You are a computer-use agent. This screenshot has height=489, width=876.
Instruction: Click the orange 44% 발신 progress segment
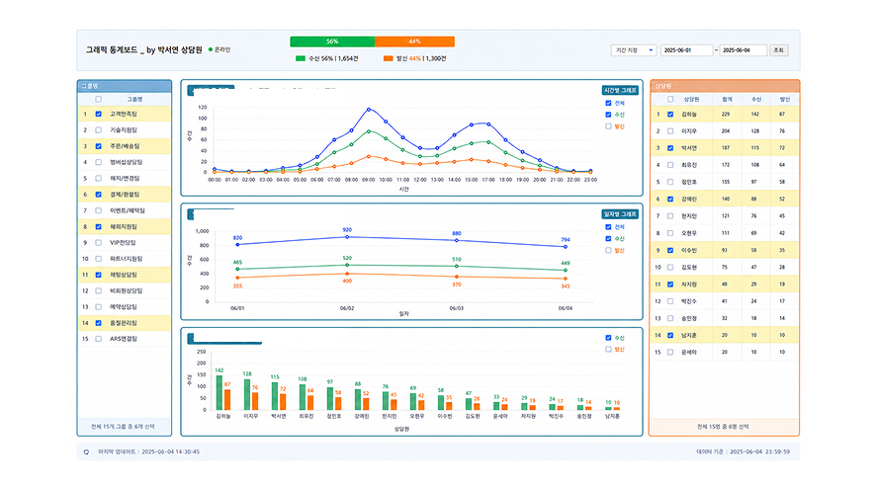414,41
